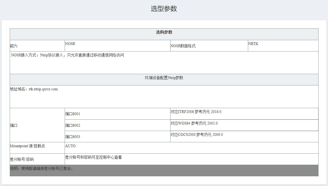This screenshot has height=186, width=328.
Task: Click the 说明 note in gray footer
Action: 41,169
